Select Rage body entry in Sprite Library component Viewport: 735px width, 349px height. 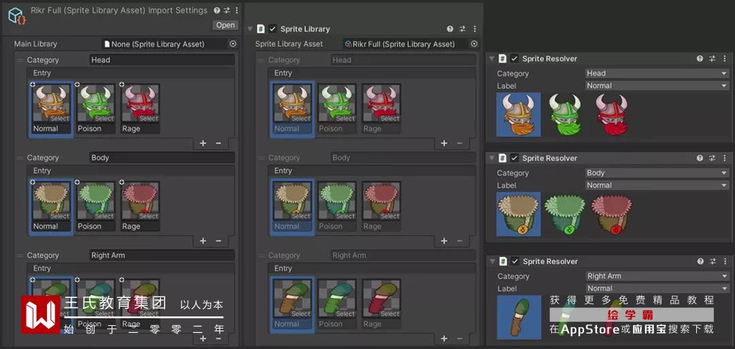[382, 207]
